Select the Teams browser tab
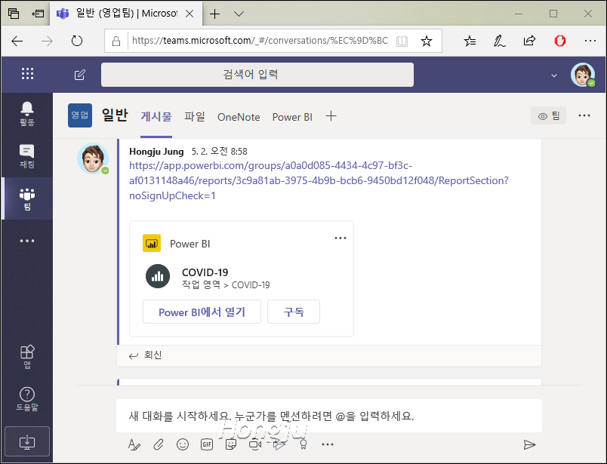The width and height of the screenshot is (607, 464). click(x=126, y=14)
